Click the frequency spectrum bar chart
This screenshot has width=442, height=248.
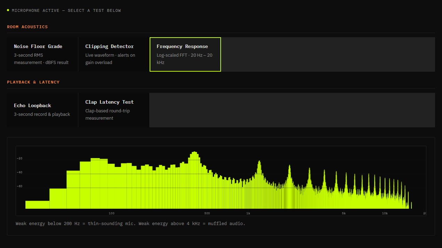pyautogui.click(x=221, y=181)
